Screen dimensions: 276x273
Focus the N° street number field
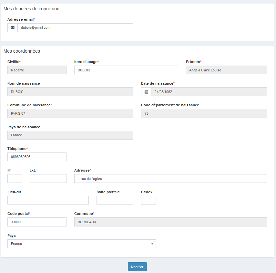(15, 179)
